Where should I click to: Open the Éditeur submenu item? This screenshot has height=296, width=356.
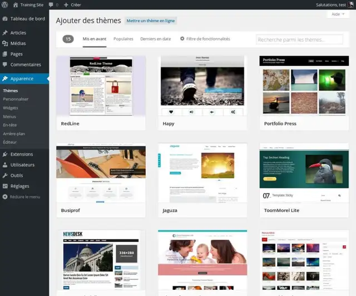pyautogui.click(x=10, y=142)
